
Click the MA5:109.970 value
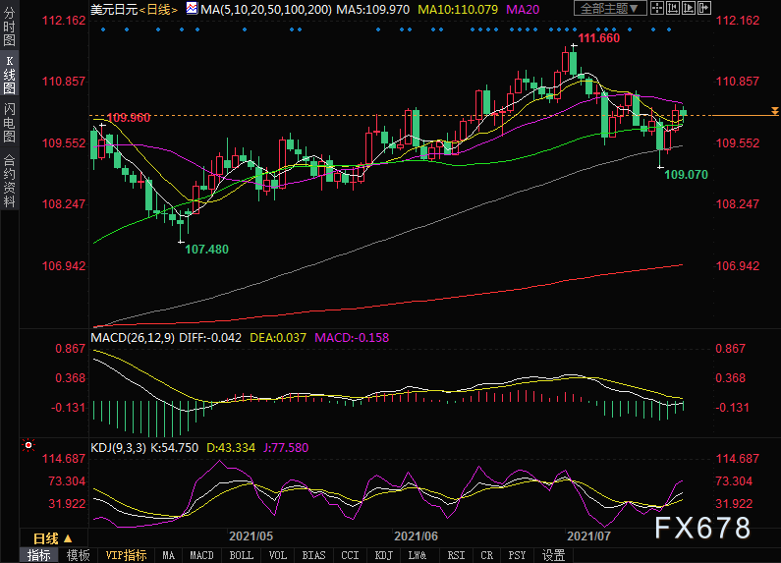373,9
